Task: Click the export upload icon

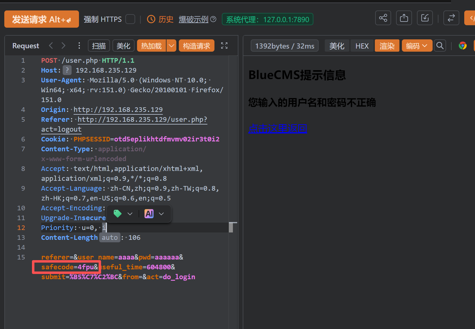Action: pyautogui.click(x=404, y=18)
